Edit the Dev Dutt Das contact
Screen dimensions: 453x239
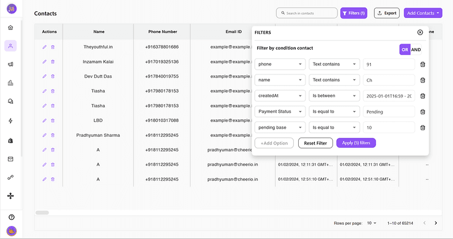point(45,76)
